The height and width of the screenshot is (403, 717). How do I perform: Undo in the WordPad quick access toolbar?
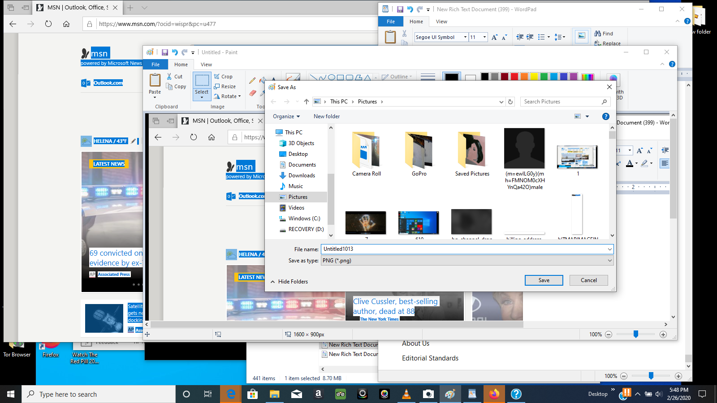point(410,9)
